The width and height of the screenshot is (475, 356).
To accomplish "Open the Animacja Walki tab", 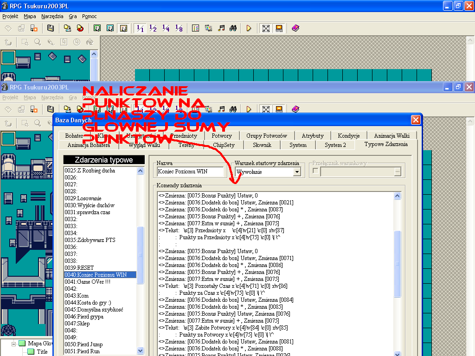I will [x=392, y=136].
